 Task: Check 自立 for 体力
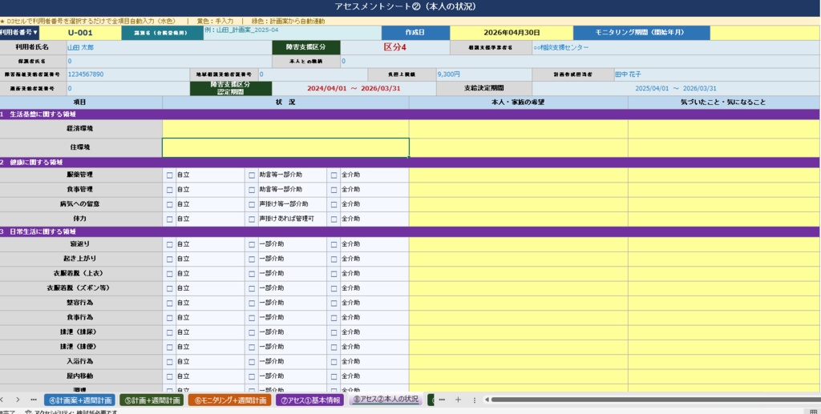[x=169, y=219]
